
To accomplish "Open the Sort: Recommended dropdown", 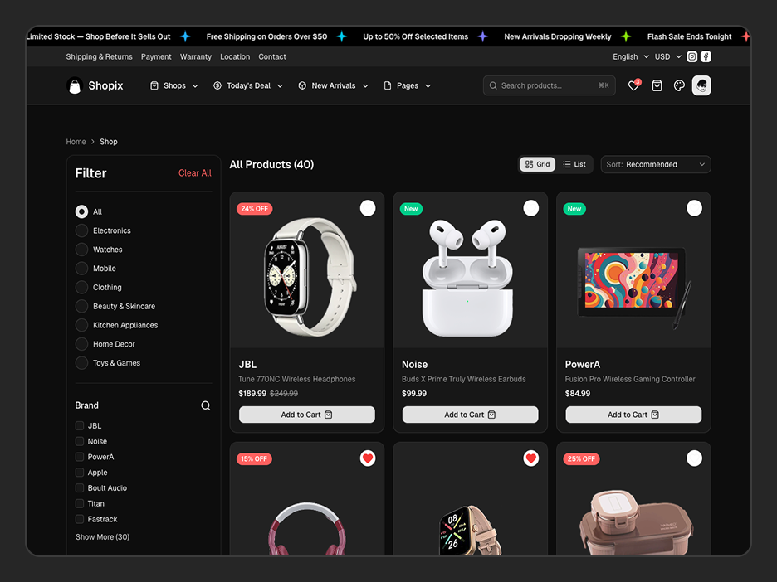I will 656,164.
